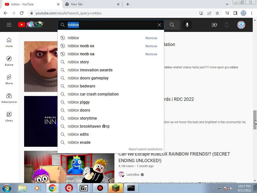This screenshot has height=193, width=257.
Task: Select suggestion 'roblox car crash compilation'
Action: click(111, 94)
